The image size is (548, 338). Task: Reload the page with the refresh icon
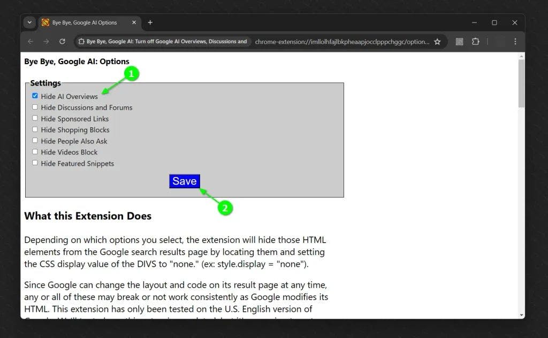62,42
